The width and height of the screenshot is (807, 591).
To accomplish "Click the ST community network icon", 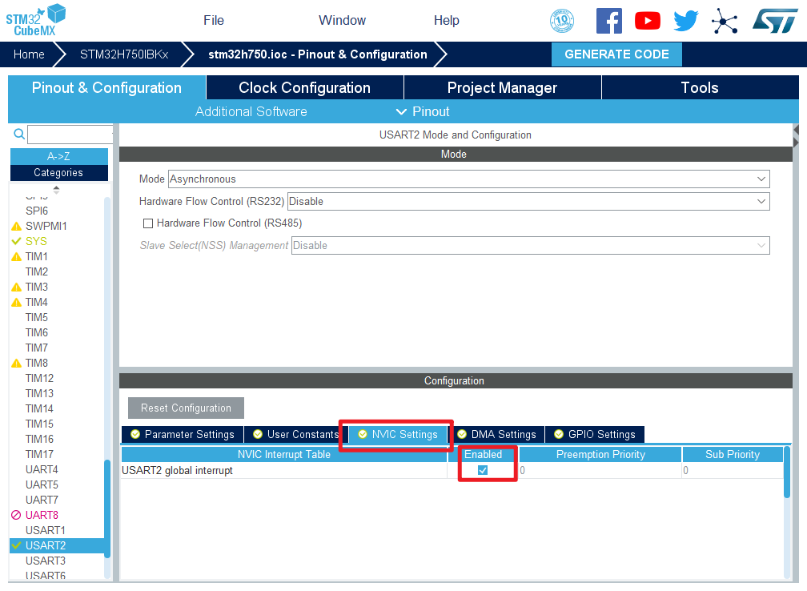I will [725, 21].
